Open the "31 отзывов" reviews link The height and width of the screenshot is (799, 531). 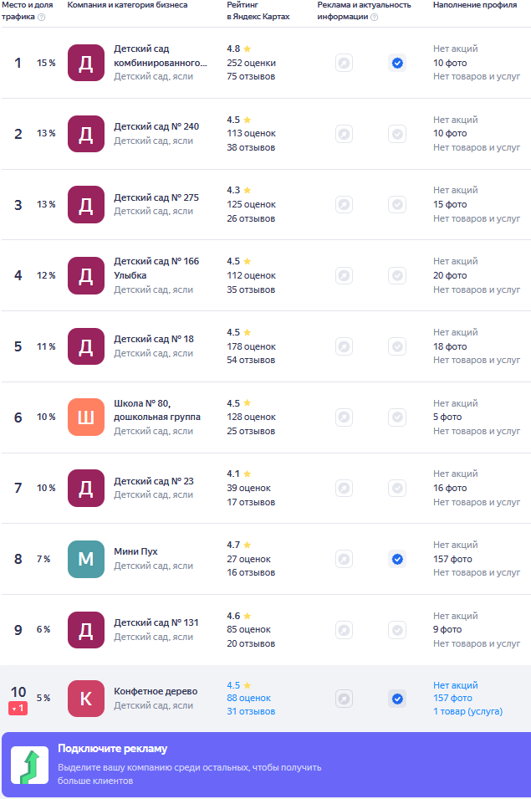pyautogui.click(x=251, y=712)
